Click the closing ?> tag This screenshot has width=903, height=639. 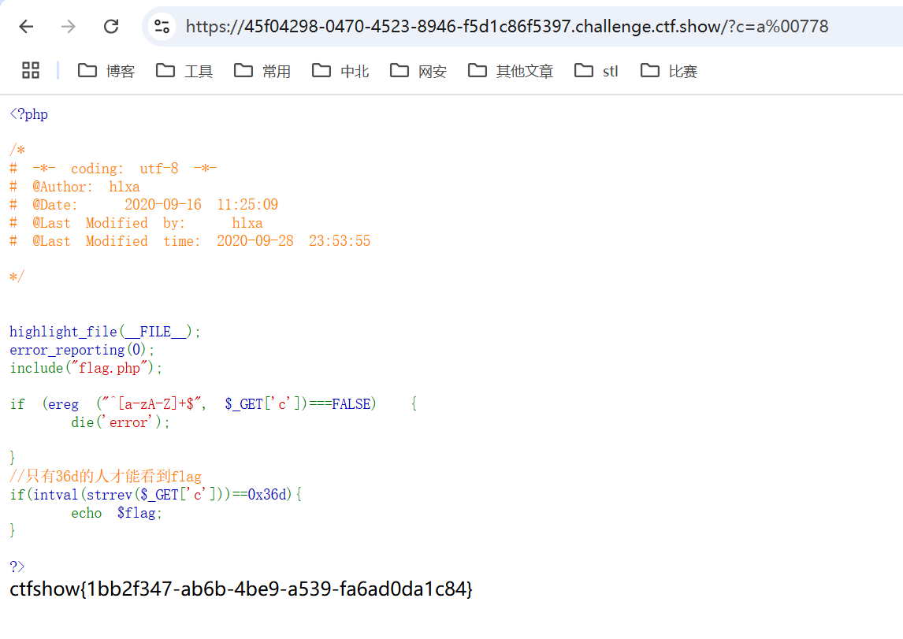point(17,567)
